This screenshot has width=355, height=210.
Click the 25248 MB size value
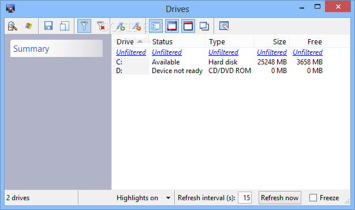pos(272,62)
